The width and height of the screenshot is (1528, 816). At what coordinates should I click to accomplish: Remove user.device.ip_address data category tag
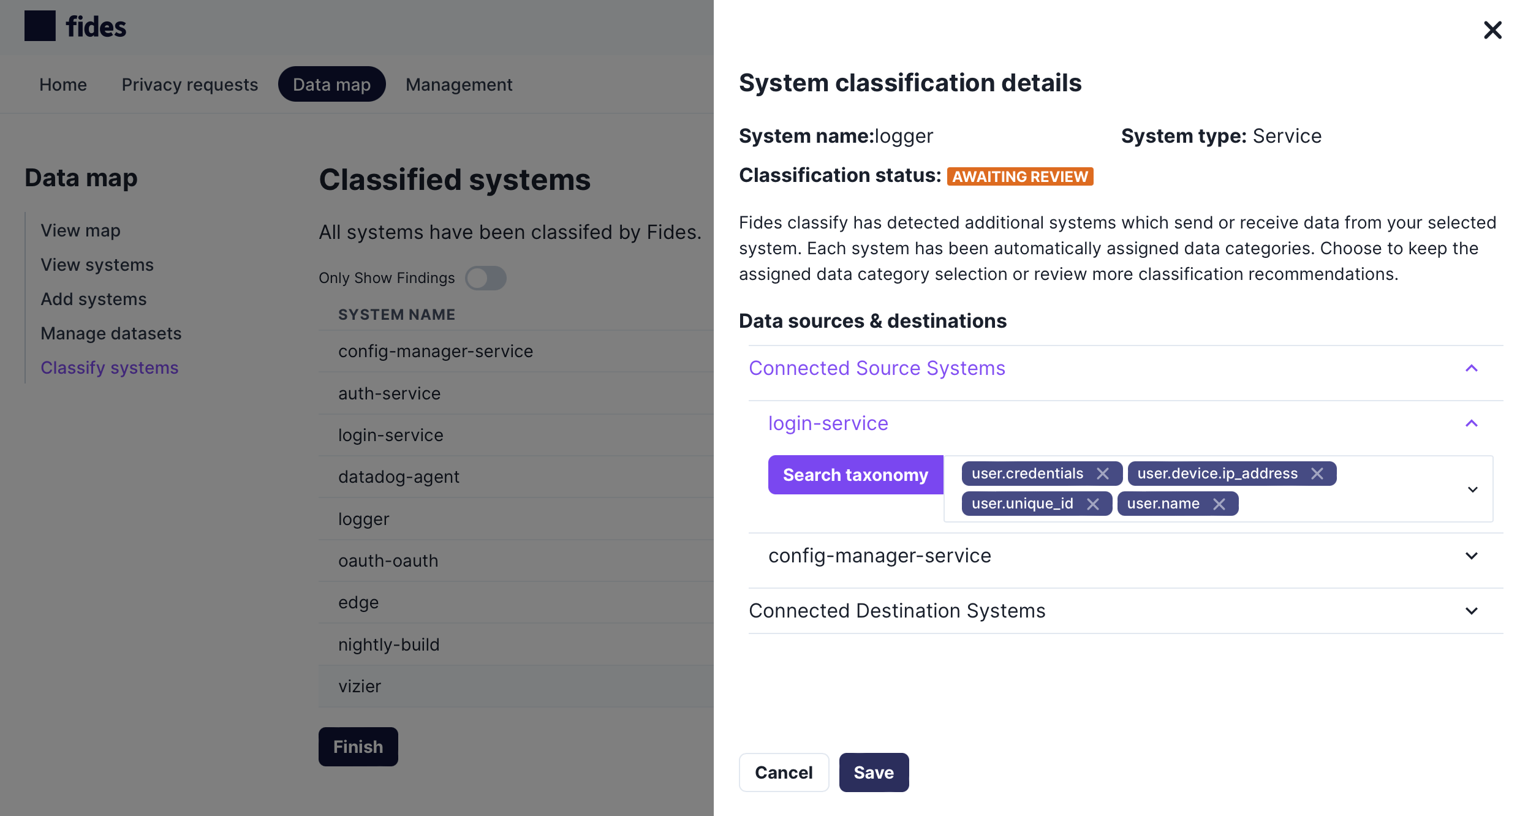(1318, 474)
